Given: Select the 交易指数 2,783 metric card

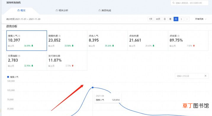Looking at the screenshot, I should click(x=27, y=61).
